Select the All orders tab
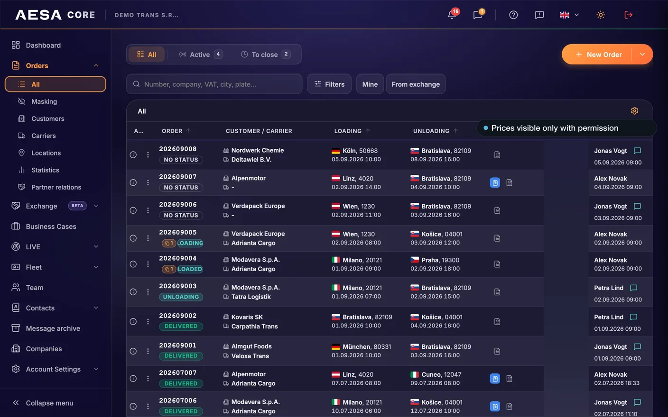The height and width of the screenshot is (417, 668). click(x=147, y=54)
